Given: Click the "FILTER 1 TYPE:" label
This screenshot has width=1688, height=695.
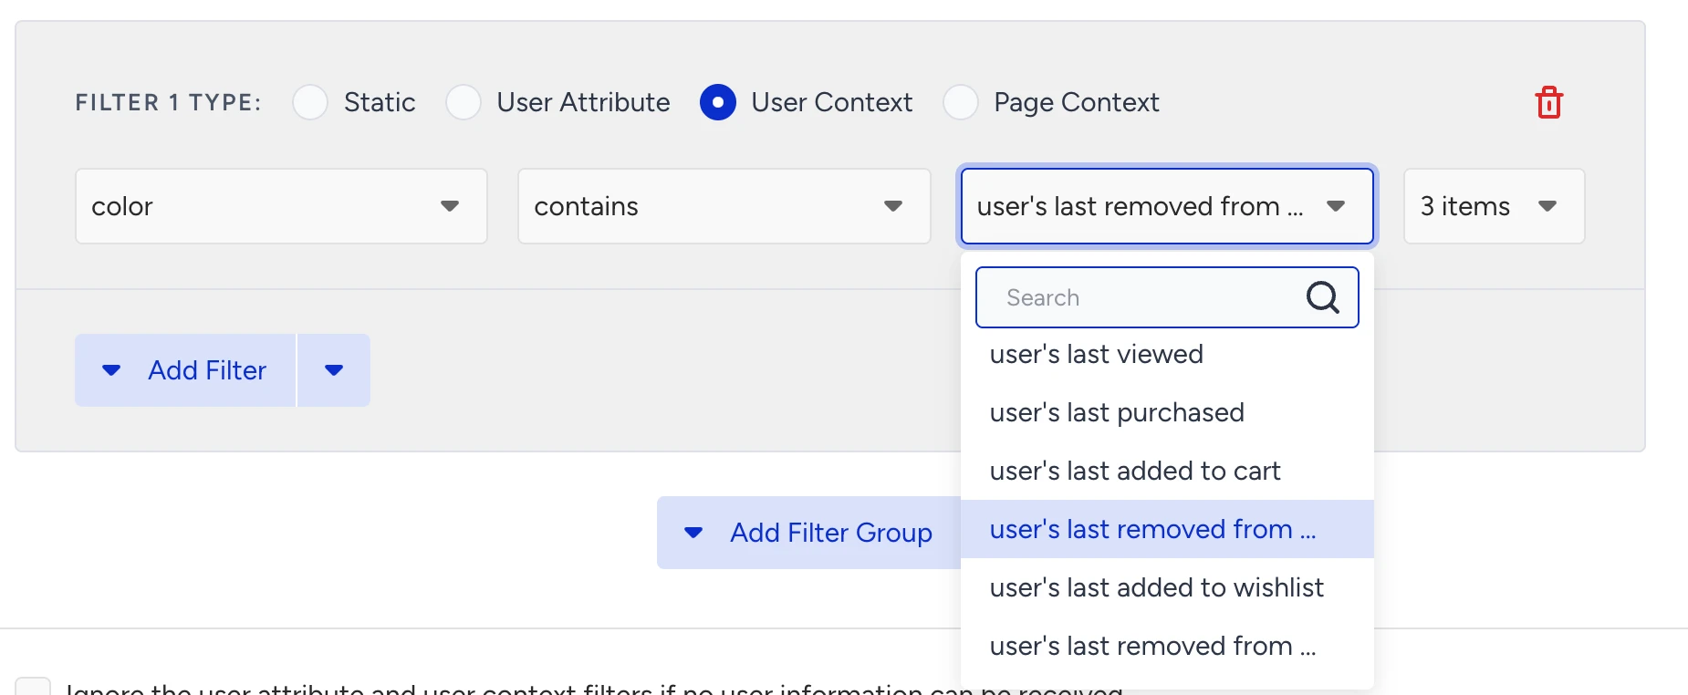Looking at the screenshot, I should pos(169,102).
